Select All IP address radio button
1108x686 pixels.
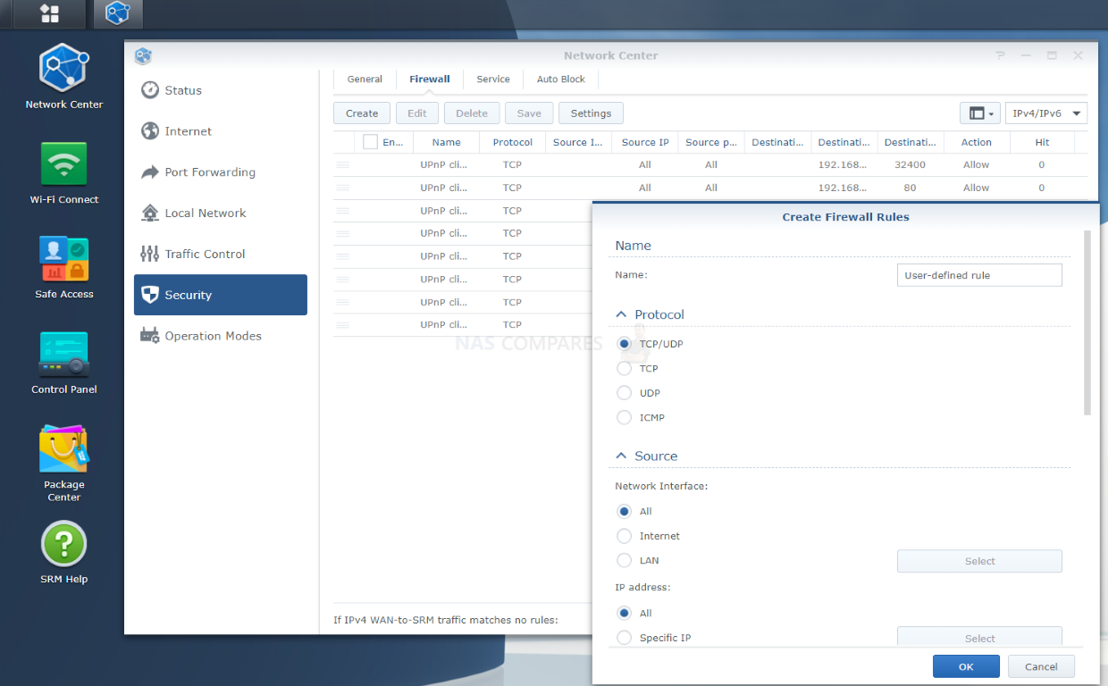click(x=625, y=613)
